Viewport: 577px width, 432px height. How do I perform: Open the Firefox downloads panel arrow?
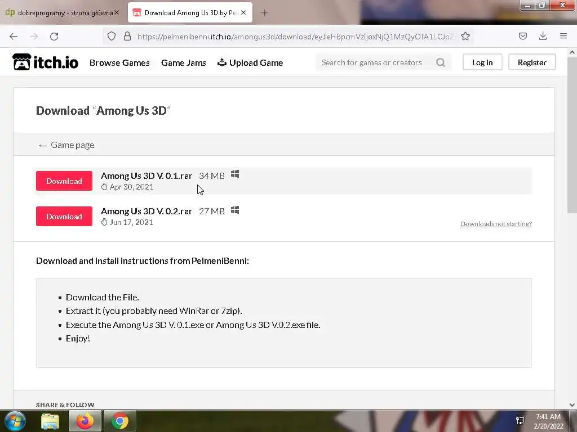click(x=543, y=36)
